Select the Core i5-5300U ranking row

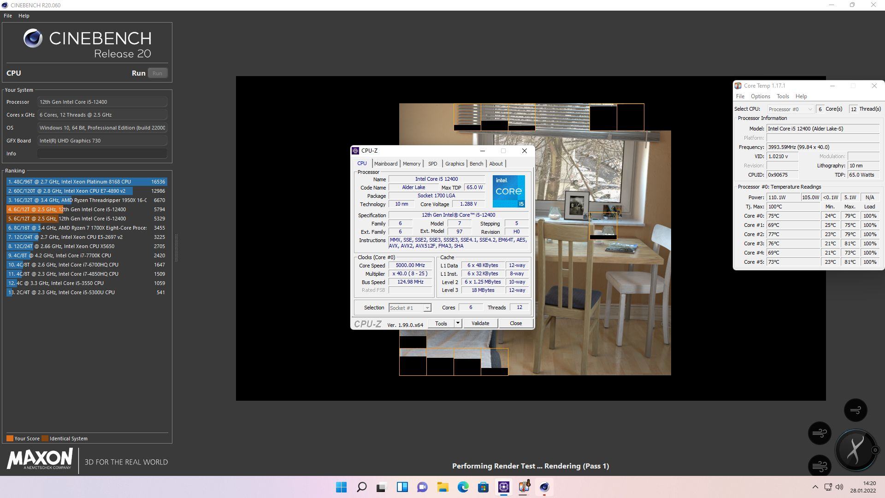(87, 292)
